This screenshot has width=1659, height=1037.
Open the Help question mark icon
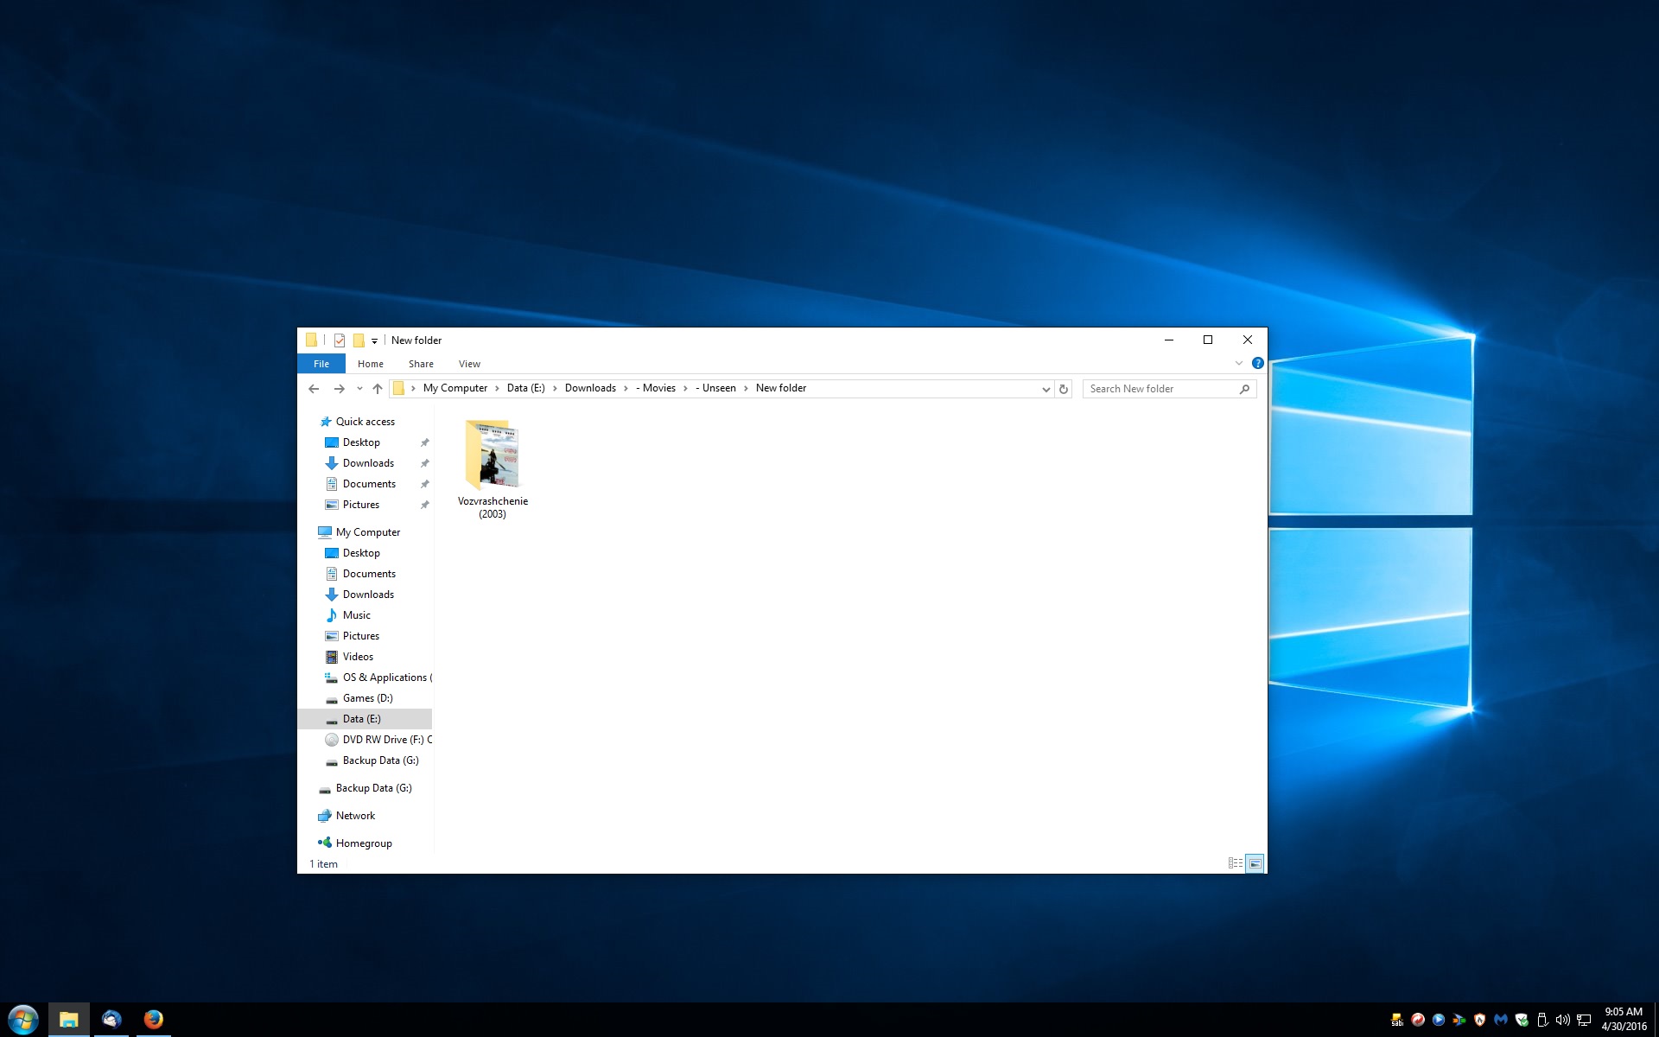1258,364
